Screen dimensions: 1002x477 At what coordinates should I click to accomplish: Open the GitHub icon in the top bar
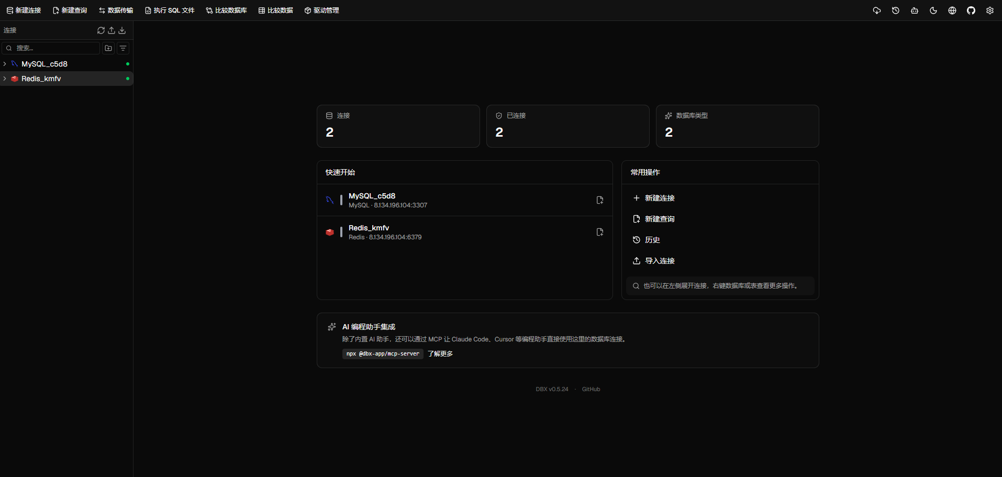[971, 10]
